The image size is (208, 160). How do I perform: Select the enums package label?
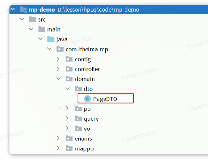click(83, 138)
